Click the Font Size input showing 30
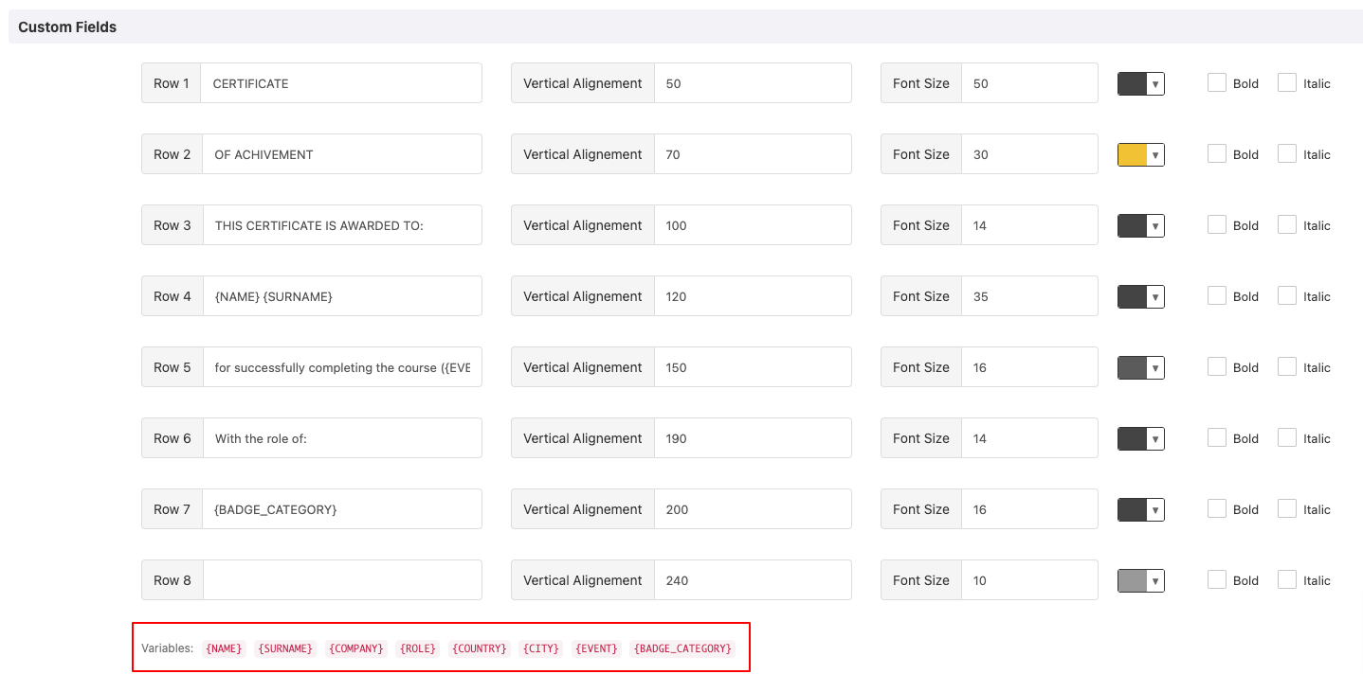Image resolution: width=1363 pixels, height=692 pixels. (1029, 154)
